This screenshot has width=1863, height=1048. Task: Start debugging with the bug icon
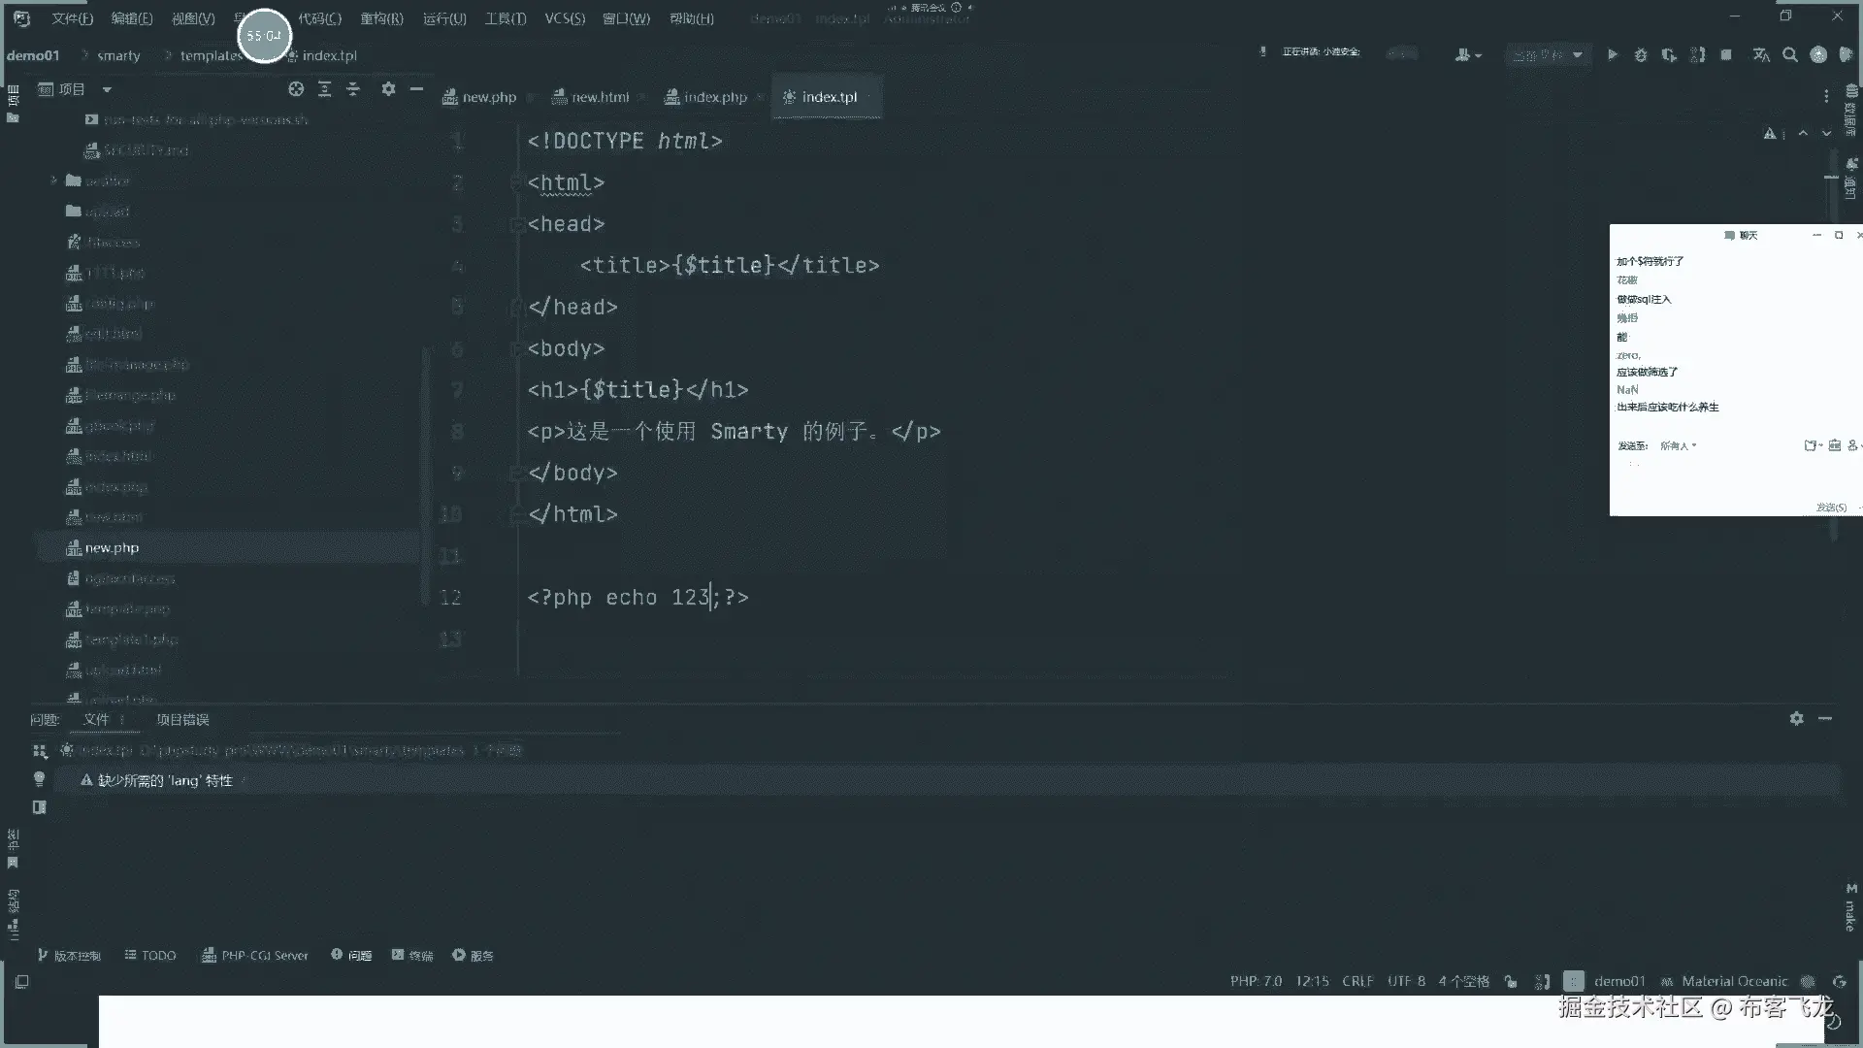1640,55
